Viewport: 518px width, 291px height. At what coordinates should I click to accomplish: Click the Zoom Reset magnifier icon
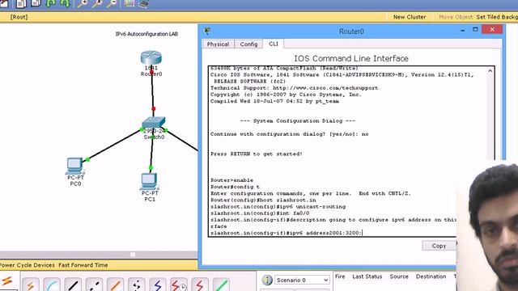click(97, 3)
